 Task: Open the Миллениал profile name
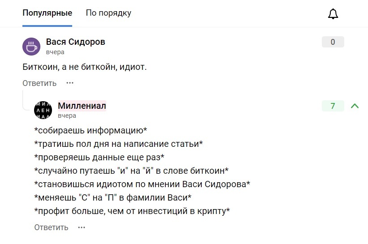[82, 106]
